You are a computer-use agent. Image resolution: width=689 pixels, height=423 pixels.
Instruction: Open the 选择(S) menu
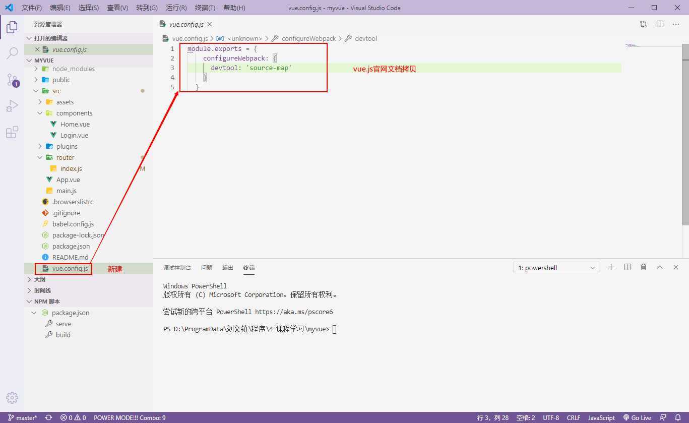point(89,8)
